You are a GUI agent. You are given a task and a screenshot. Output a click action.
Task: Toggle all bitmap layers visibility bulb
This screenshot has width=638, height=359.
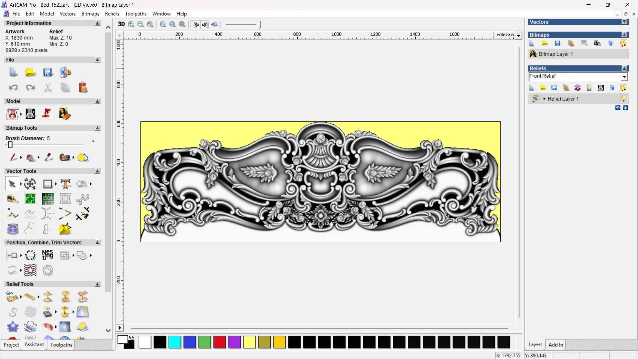point(623,44)
